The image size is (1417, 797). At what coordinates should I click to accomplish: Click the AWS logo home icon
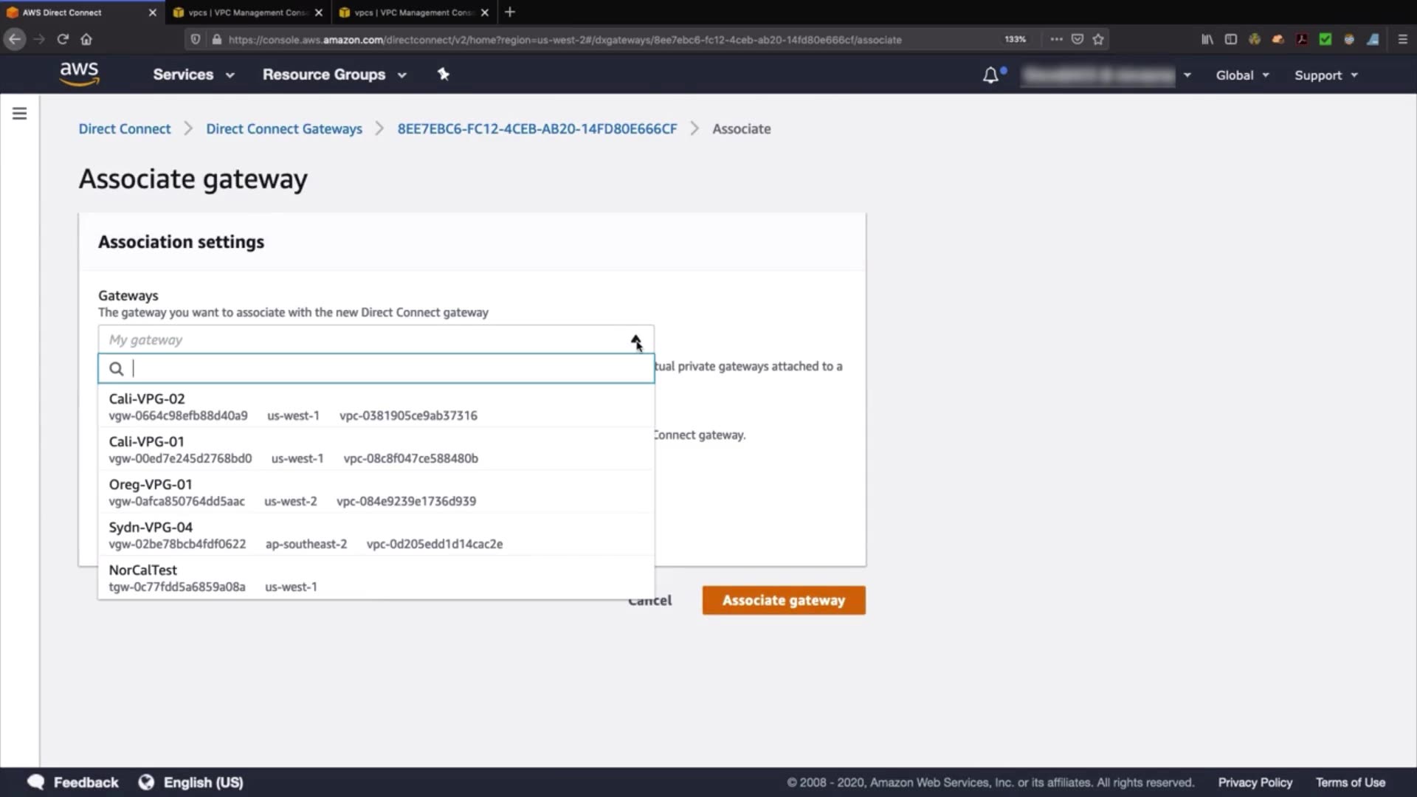(79, 74)
